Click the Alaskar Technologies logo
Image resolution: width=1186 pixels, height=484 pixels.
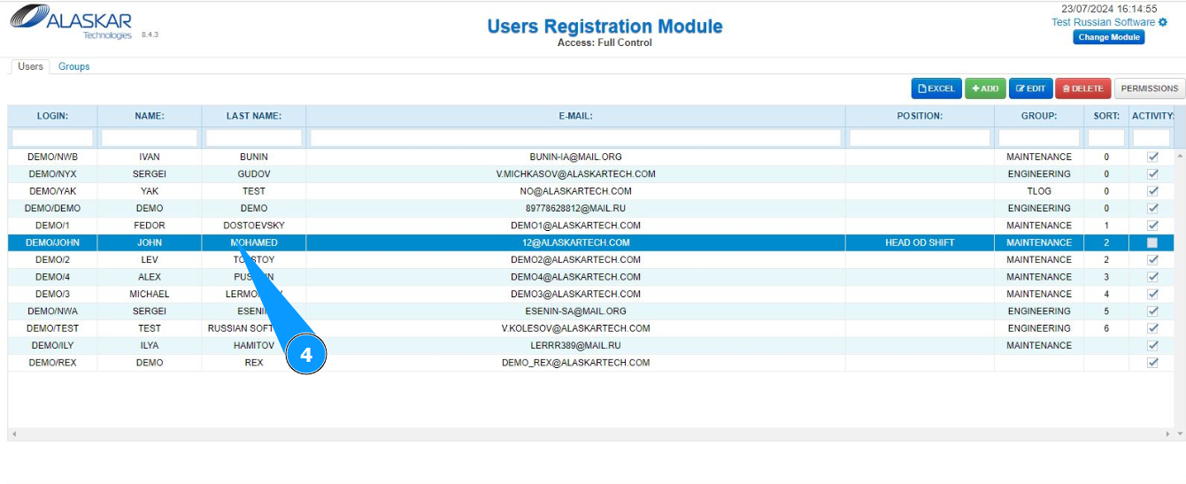[71, 22]
